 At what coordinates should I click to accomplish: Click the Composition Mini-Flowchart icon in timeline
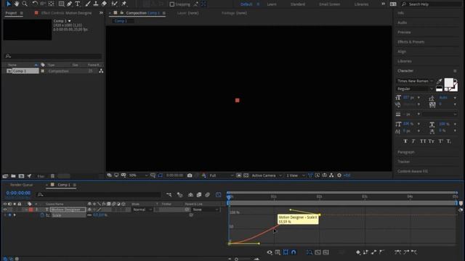pos(169,195)
